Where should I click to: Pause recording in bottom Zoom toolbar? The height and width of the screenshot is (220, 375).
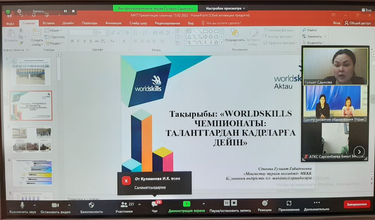(x=226, y=203)
